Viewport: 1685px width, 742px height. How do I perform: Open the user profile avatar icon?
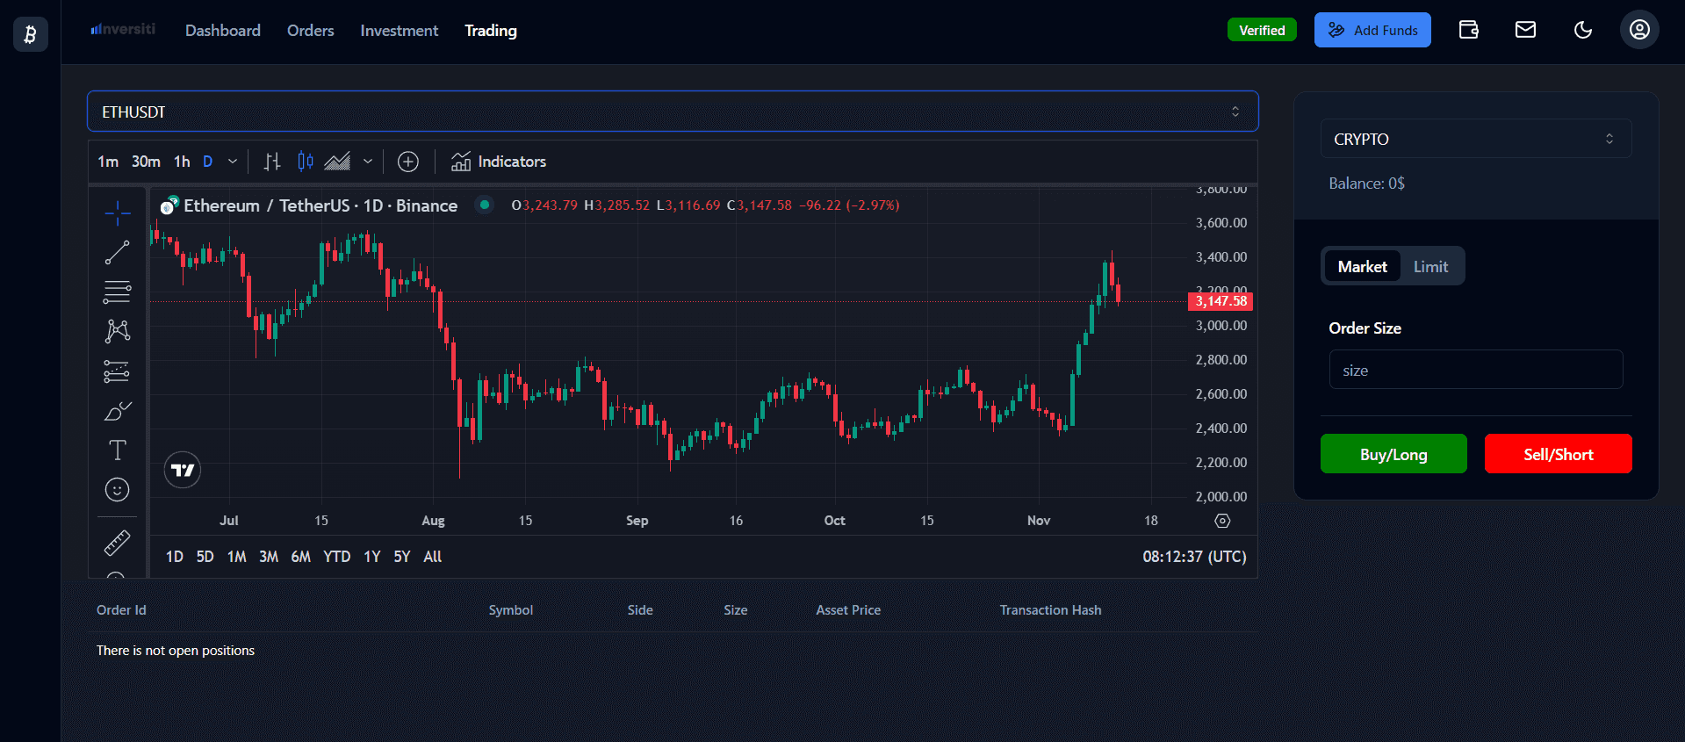click(1639, 30)
